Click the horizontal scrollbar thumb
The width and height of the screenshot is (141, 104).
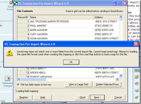coord(33,79)
